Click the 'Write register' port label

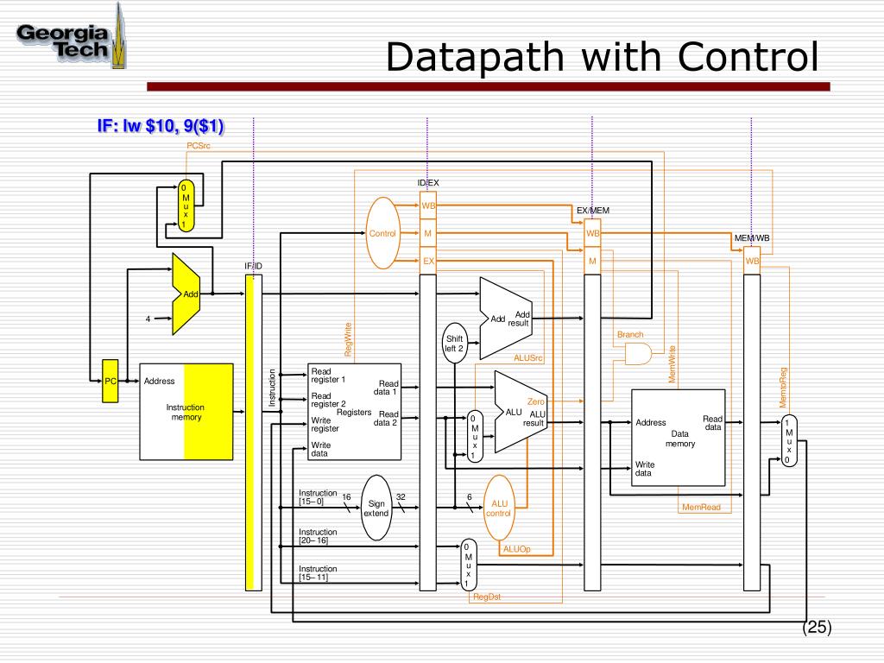coord(325,425)
